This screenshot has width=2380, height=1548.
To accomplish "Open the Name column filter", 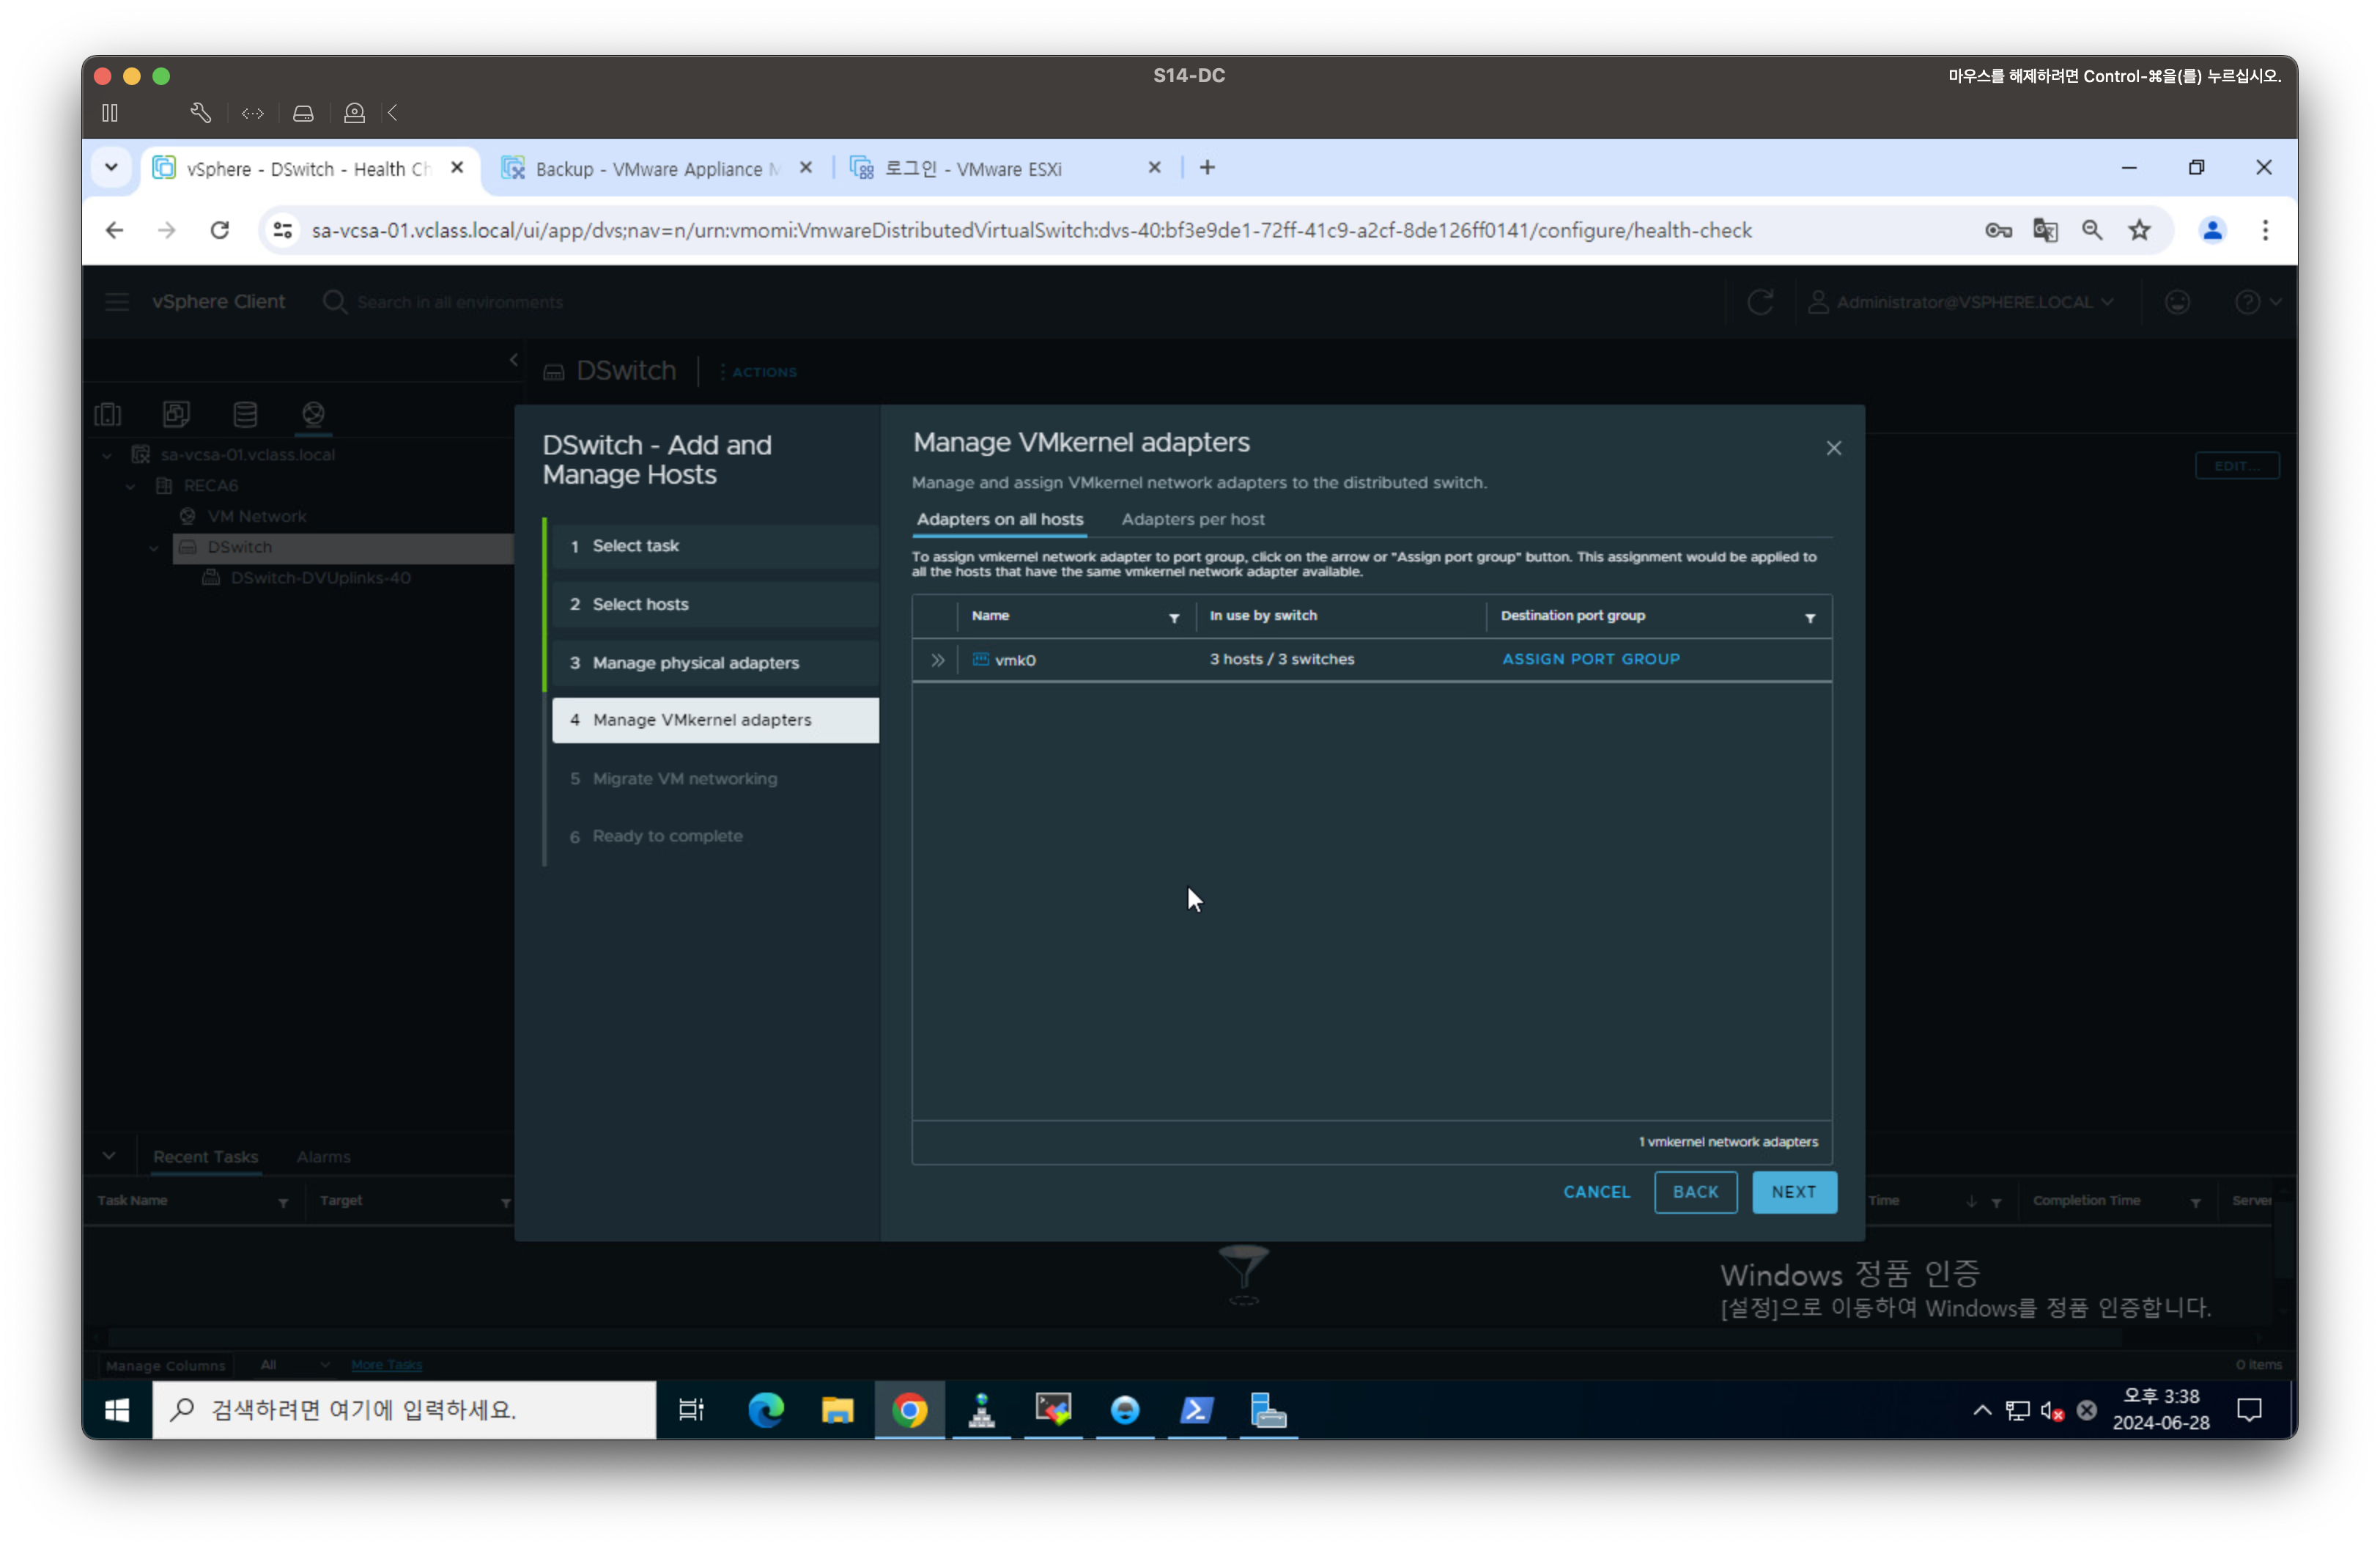I will tap(1174, 618).
